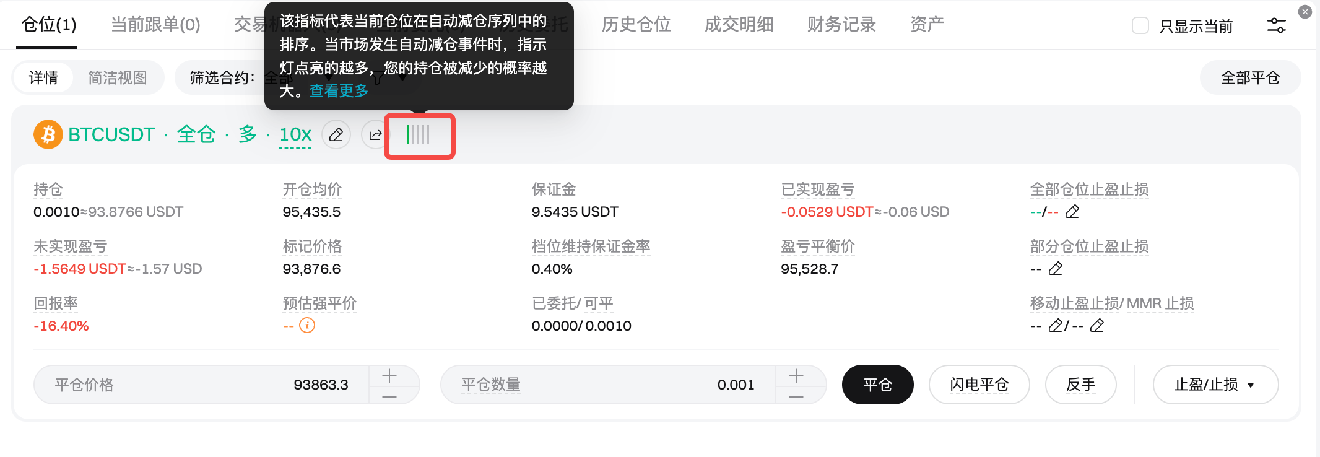Switch to the 财务记录 tab
This screenshot has height=457, width=1320.
tap(841, 25)
